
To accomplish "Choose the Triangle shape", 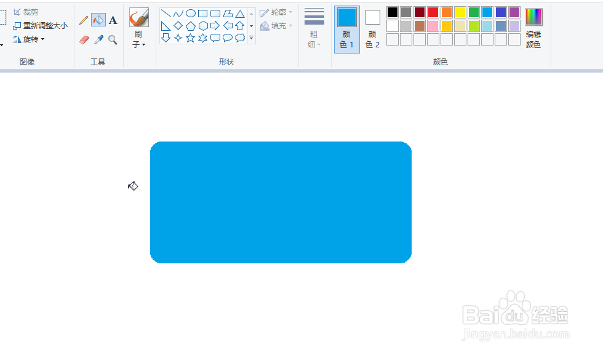I will (x=240, y=14).
